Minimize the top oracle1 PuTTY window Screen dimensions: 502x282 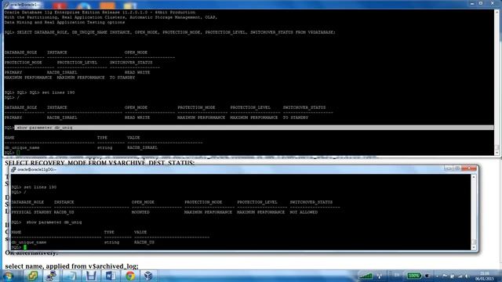472,3
